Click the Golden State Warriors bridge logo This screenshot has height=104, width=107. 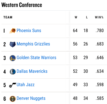(13, 58)
